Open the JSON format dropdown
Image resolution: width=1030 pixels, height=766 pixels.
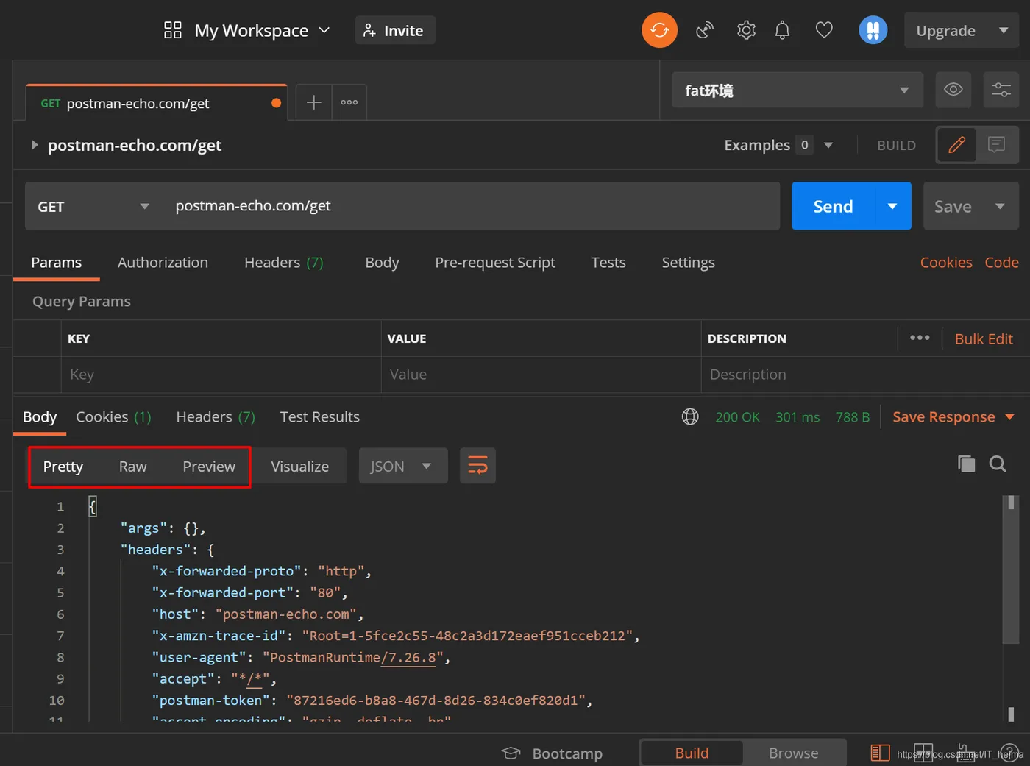[402, 467]
